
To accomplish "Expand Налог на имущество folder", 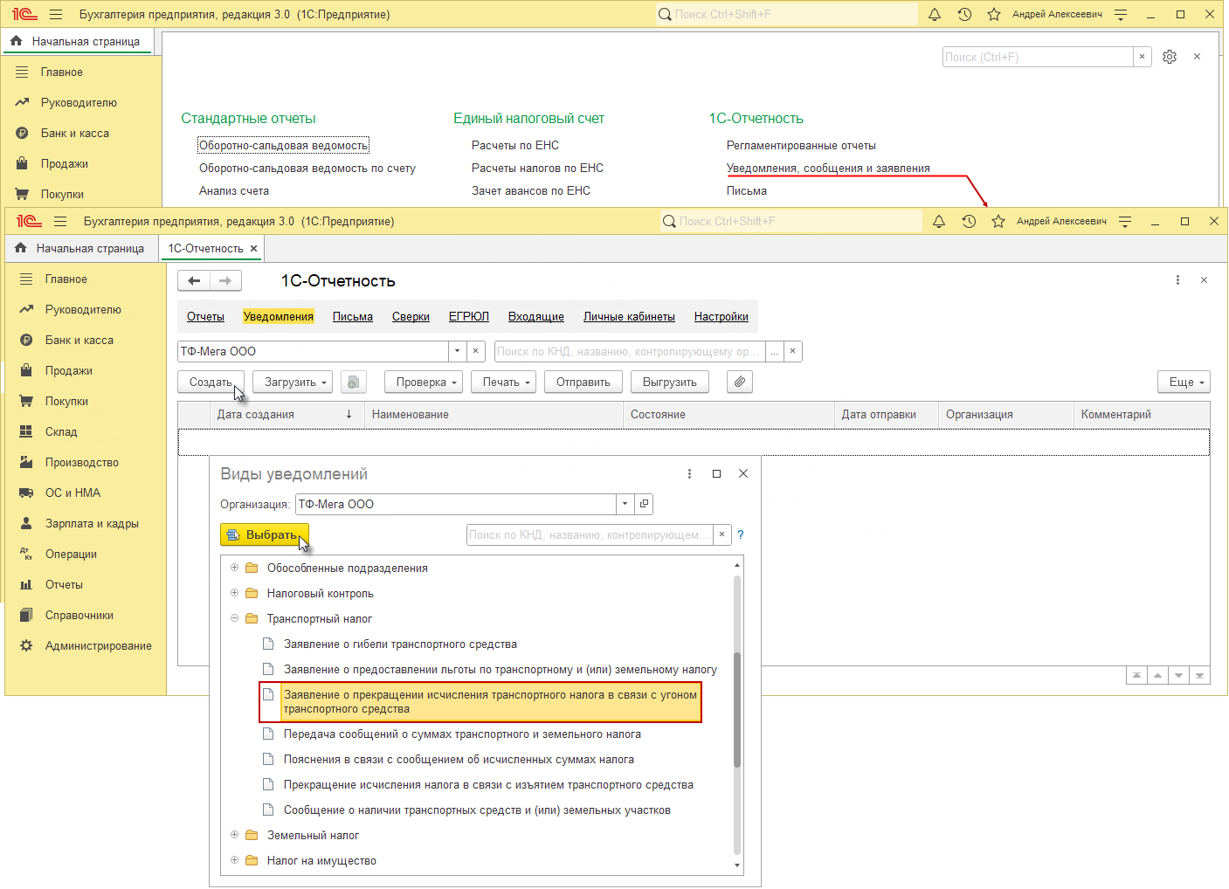I will click(x=234, y=860).
